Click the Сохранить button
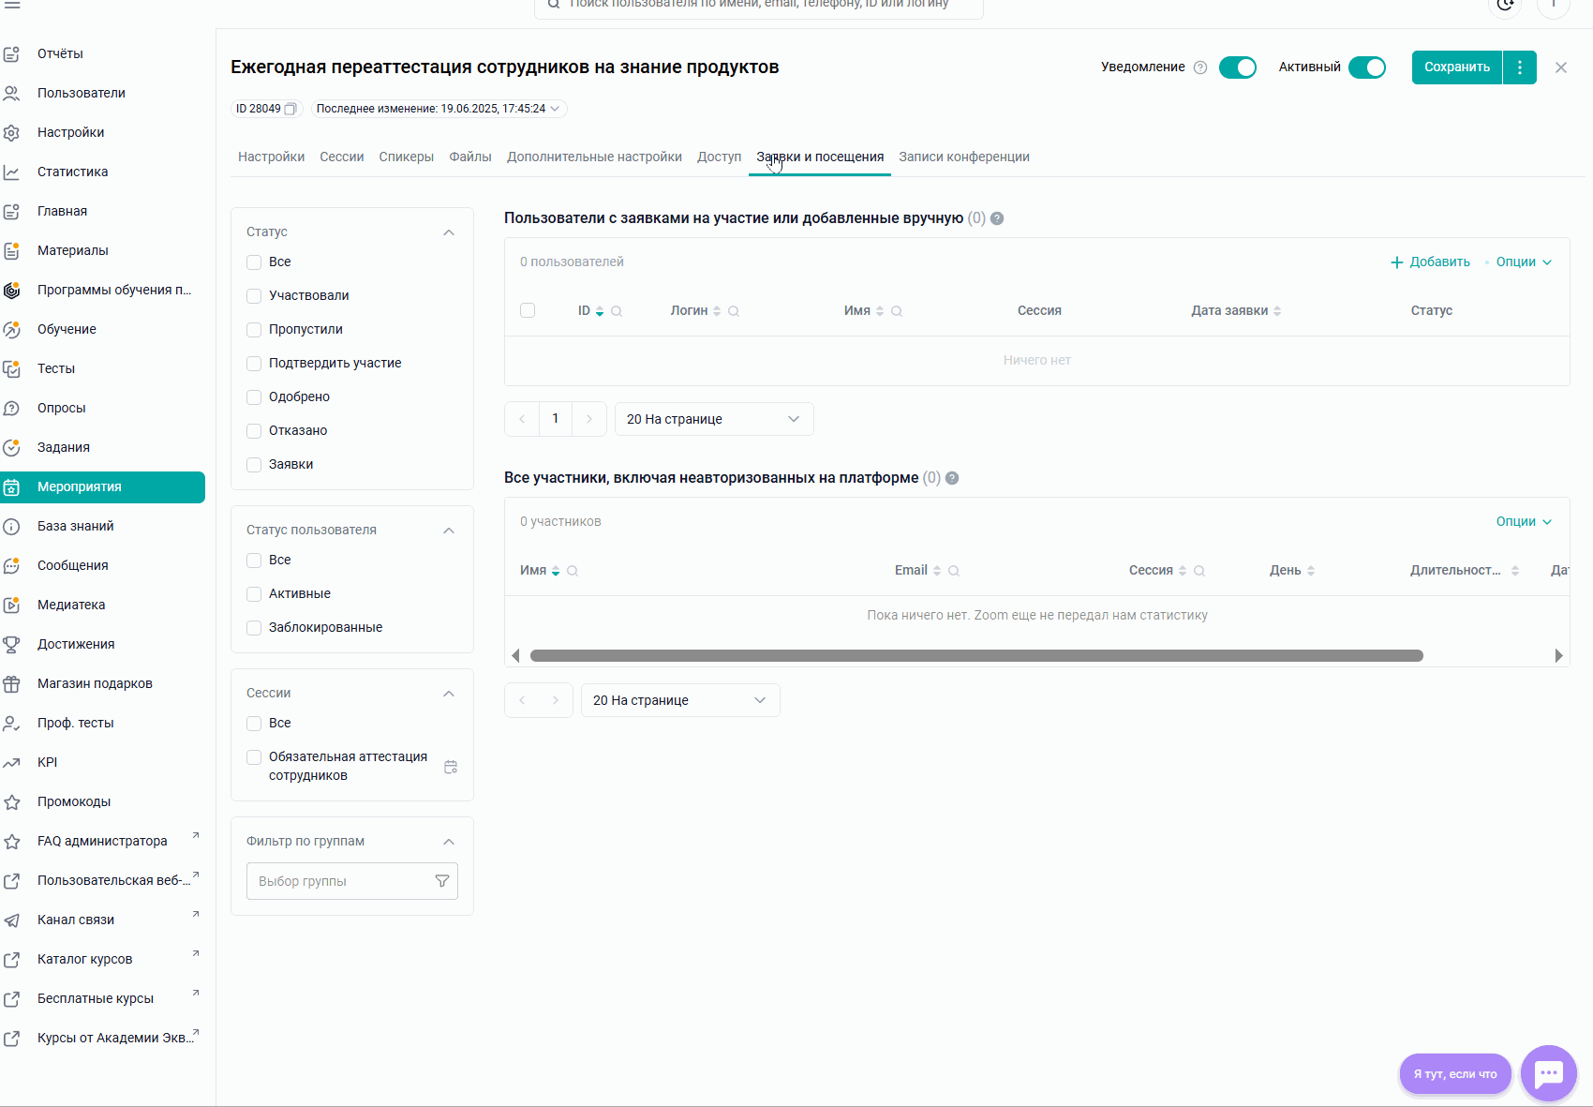The width and height of the screenshot is (1593, 1107). (1457, 67)
